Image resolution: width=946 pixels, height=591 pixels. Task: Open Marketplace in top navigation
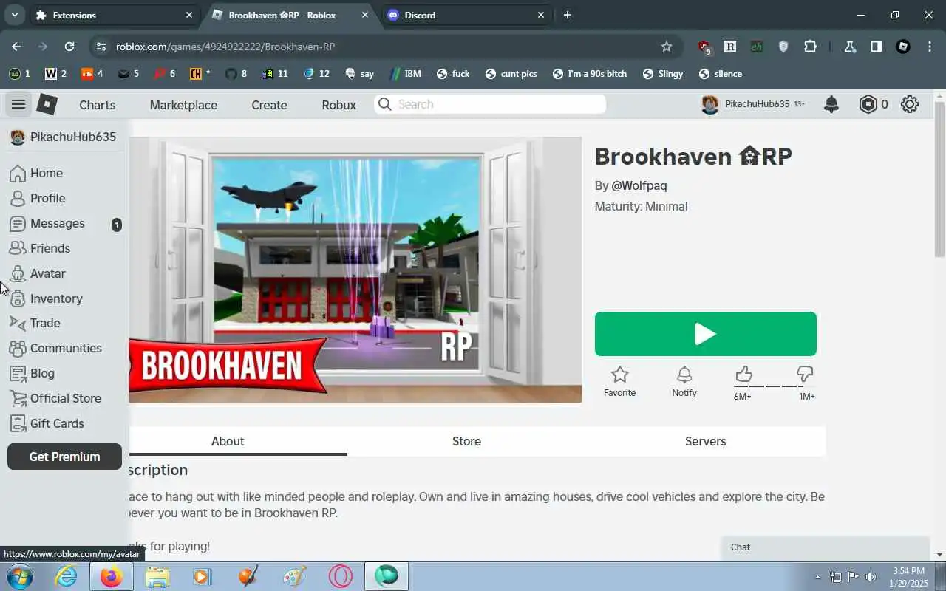[x=183, y=105]
